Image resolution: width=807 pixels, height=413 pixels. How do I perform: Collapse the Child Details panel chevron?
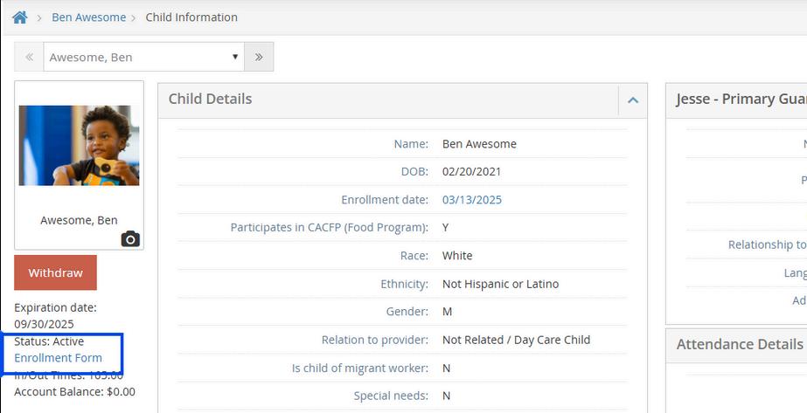tap(633, 100)
